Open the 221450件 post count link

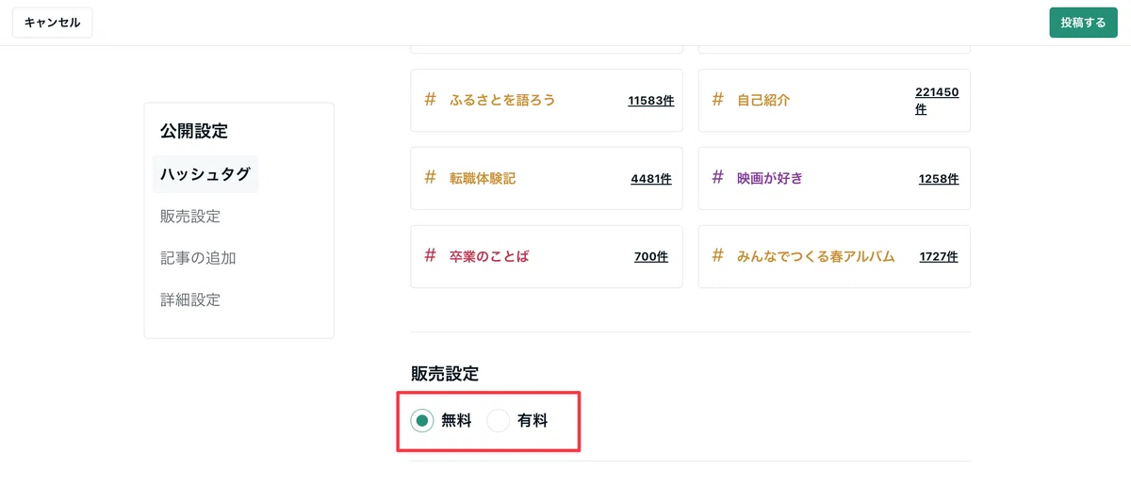pos(937,100)
